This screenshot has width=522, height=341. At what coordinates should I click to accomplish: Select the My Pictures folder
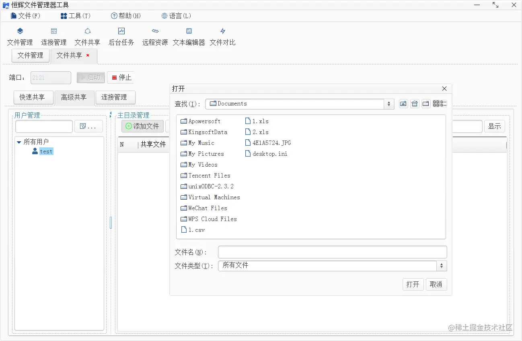pos(202,154)
